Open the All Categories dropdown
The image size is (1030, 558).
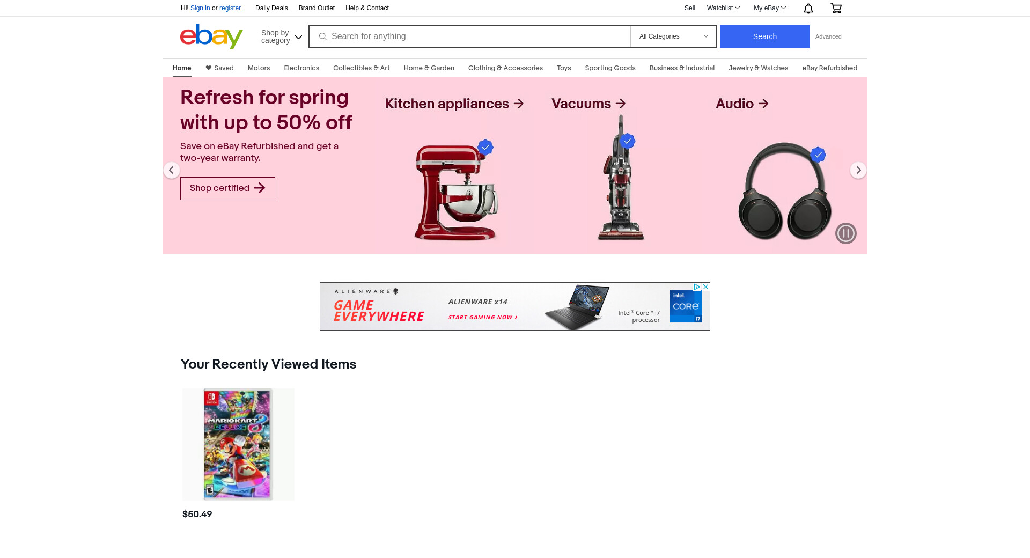[x=673, y=36]
